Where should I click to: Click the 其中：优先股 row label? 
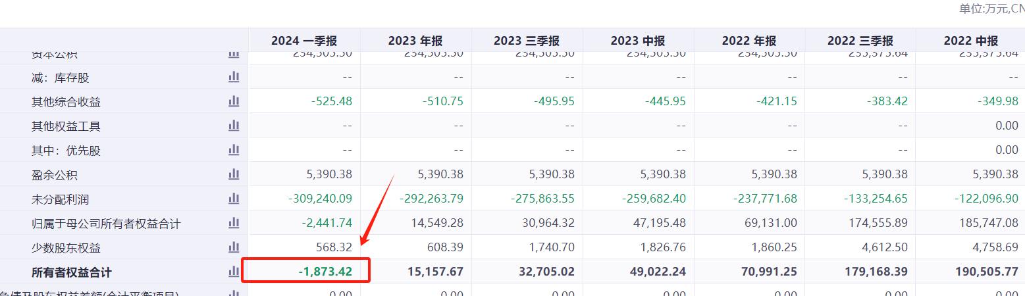(x=66, y=151)
